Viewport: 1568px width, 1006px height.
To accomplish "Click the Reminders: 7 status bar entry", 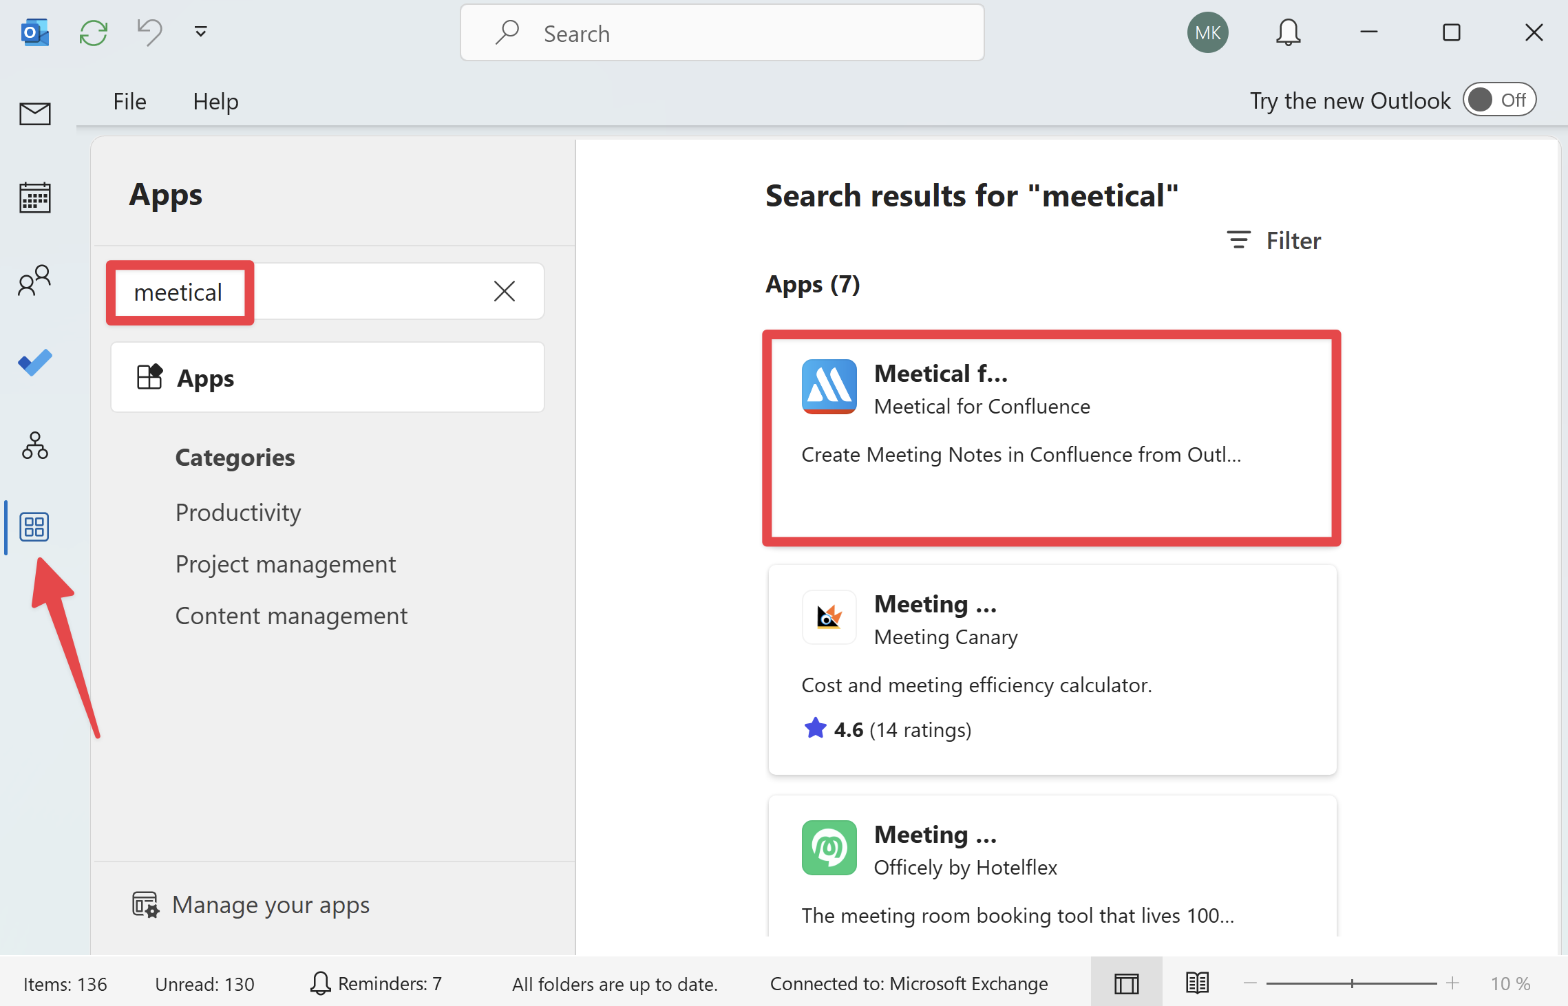I will point(376,984).
